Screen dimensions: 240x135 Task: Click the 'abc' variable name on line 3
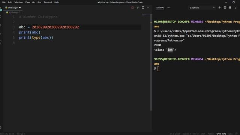(x=22, y=27)
